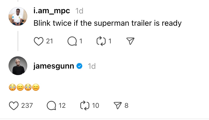View the 237 likes count on jamesgunn's reply
The height and width of the screenshot is (120, 209).
27,105
